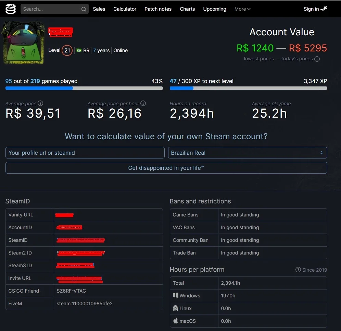Viewport: 341px width, 331px height.
Task: Open the profile avatar image
Action: point(24,42)
